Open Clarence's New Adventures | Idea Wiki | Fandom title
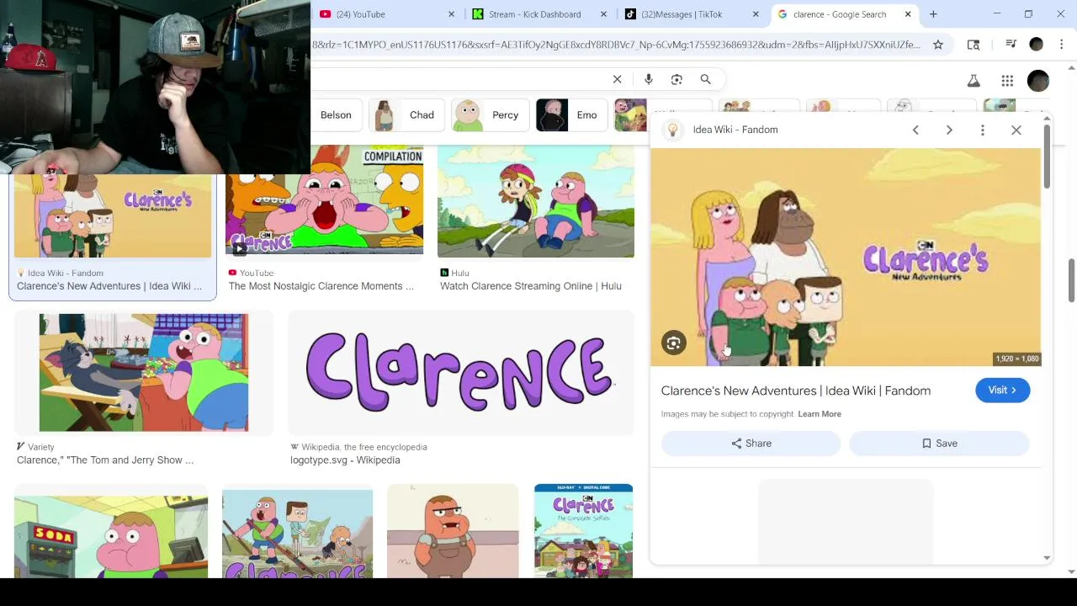 (796, 391)
